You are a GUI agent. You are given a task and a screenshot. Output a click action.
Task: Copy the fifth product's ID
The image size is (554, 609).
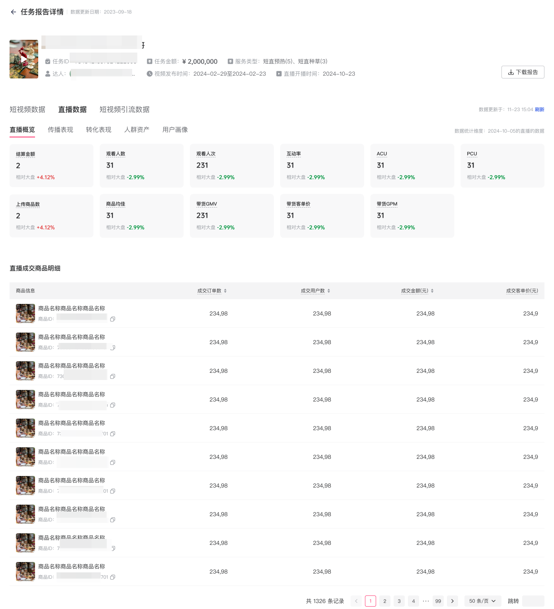coord(113,434)
